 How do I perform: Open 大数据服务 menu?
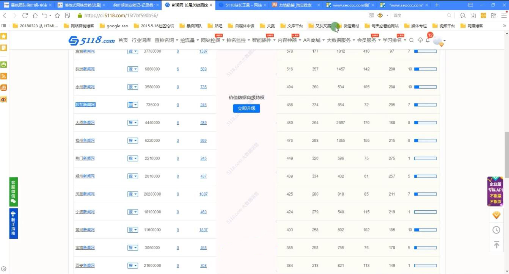341,40
